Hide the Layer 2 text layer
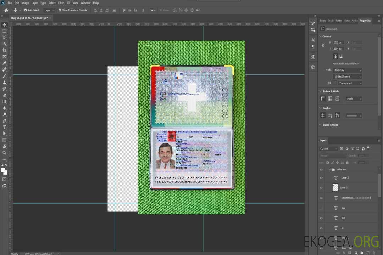383x255 pixels. (321, 178)
